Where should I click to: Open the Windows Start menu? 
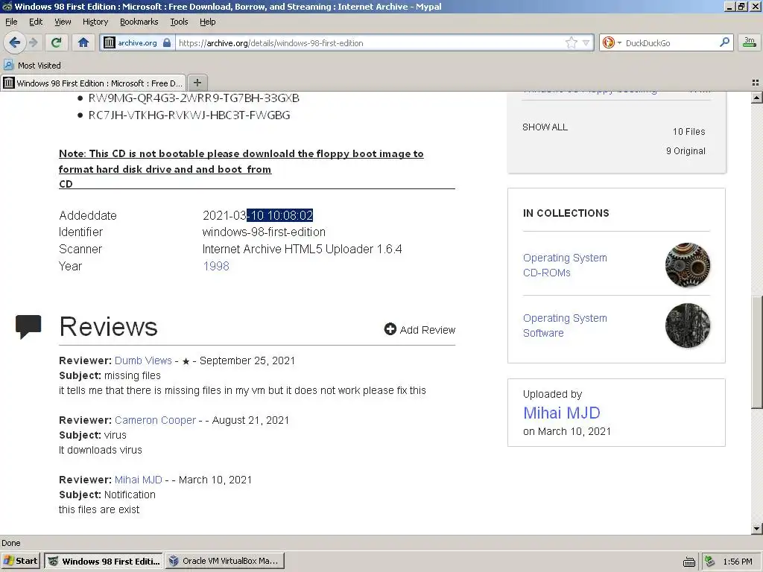click(x=20, y=561)
